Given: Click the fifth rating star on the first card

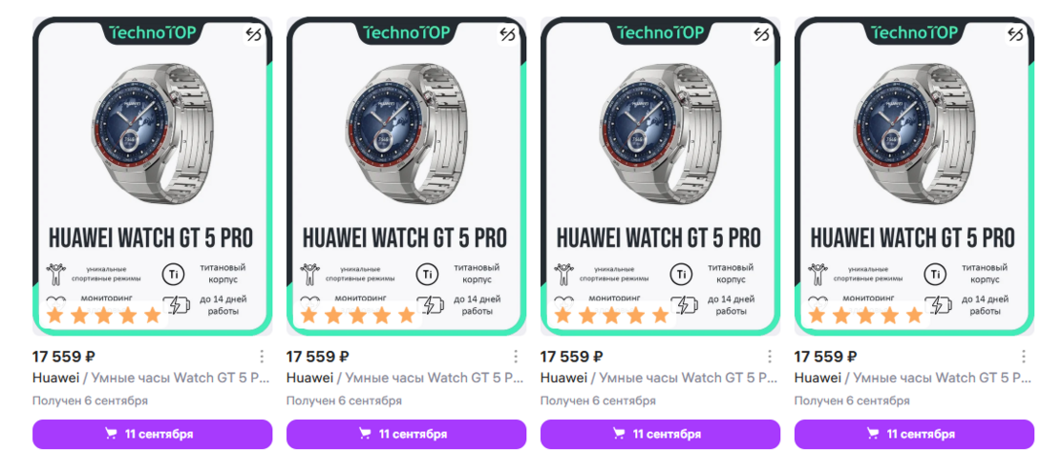Looking at the screenshot, I should [153, 315].
